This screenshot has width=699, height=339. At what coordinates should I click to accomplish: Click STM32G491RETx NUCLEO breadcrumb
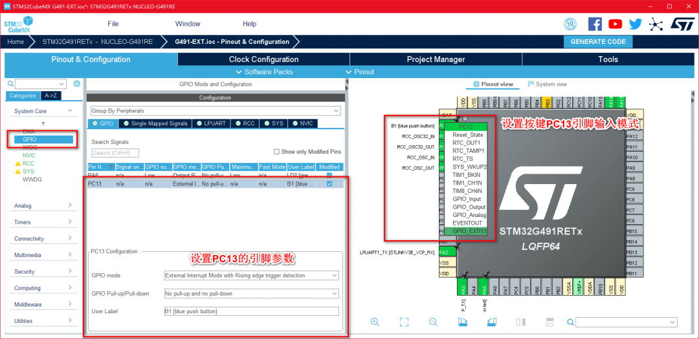tap(98, 42)
